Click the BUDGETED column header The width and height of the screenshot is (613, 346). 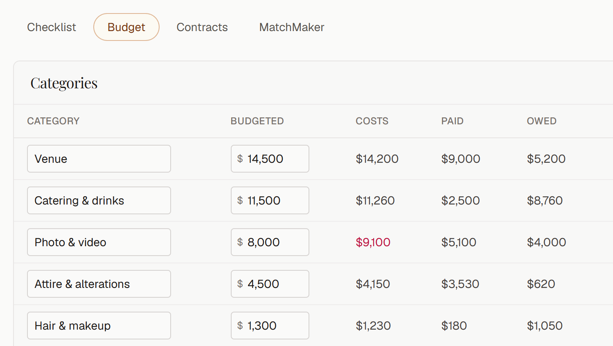pyautogui.click(x=257, y=121)
